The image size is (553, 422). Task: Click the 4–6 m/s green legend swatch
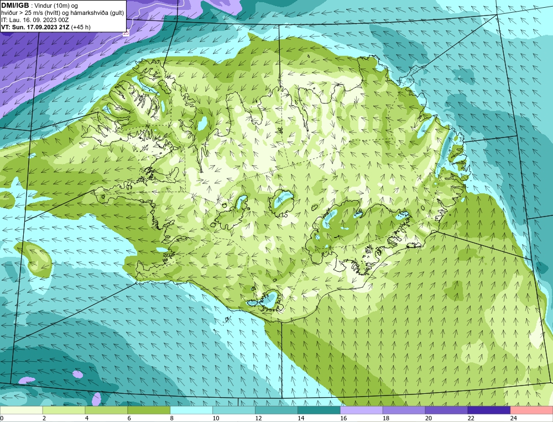tap(106, 410)
